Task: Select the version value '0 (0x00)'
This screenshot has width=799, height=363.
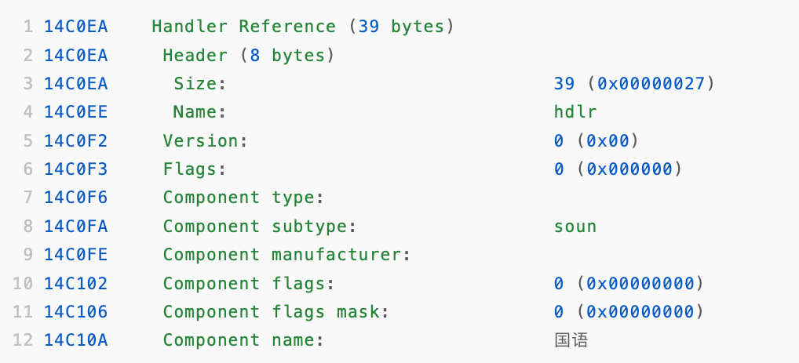Action: coord(597,140)
